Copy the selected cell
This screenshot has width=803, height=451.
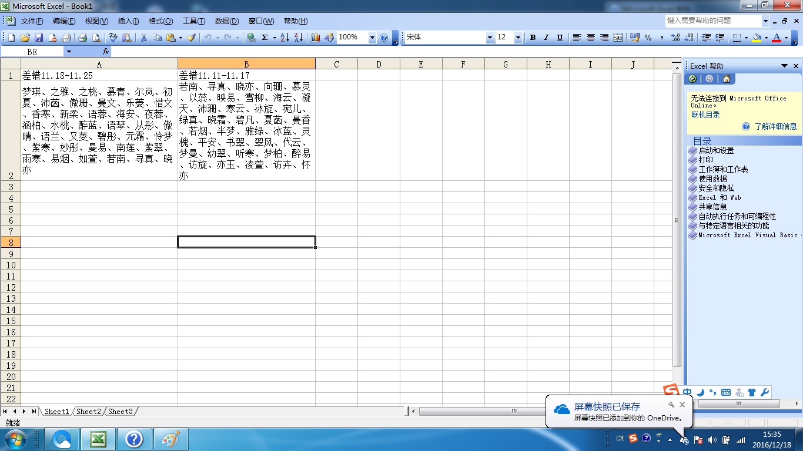pyautogui.click(x=157, y=38)
